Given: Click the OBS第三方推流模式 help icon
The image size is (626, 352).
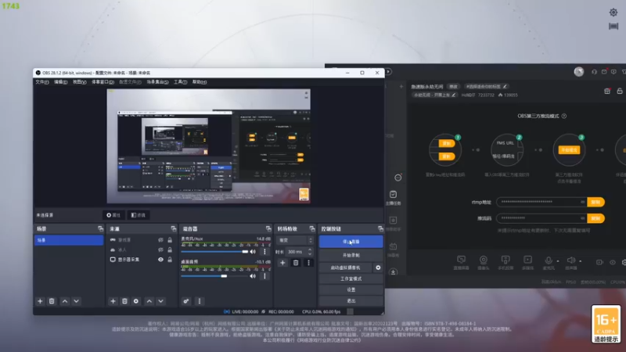Looking at the screenshot, I should tap(563, 116).
